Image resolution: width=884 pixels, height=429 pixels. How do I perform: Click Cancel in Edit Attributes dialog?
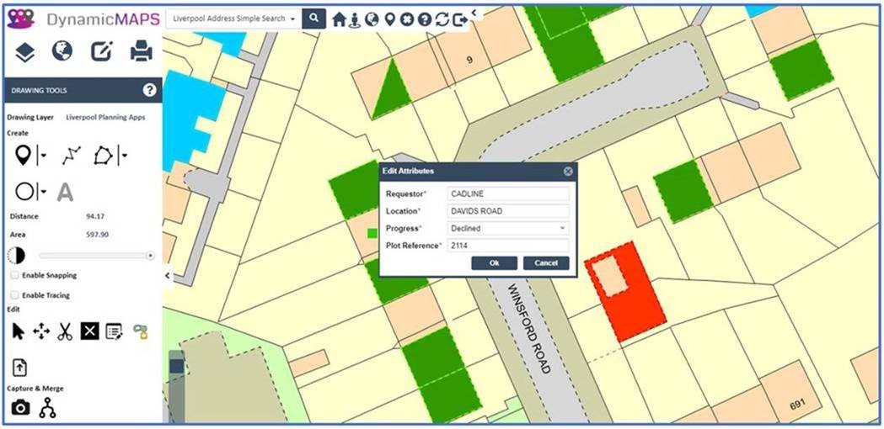point(546,263)
